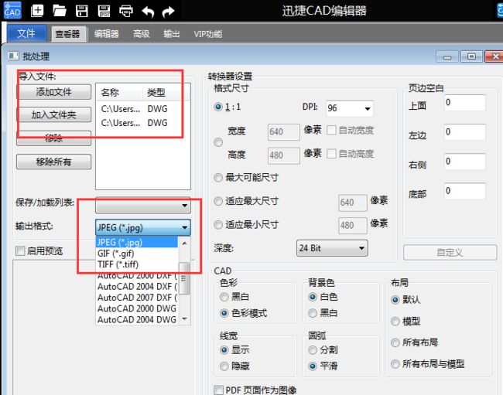
Task: Undo the last action
Action: [148, 12]
